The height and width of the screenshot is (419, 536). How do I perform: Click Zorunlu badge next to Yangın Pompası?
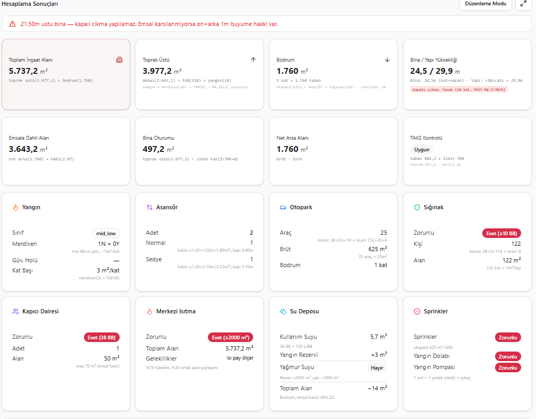click(508, 368)
